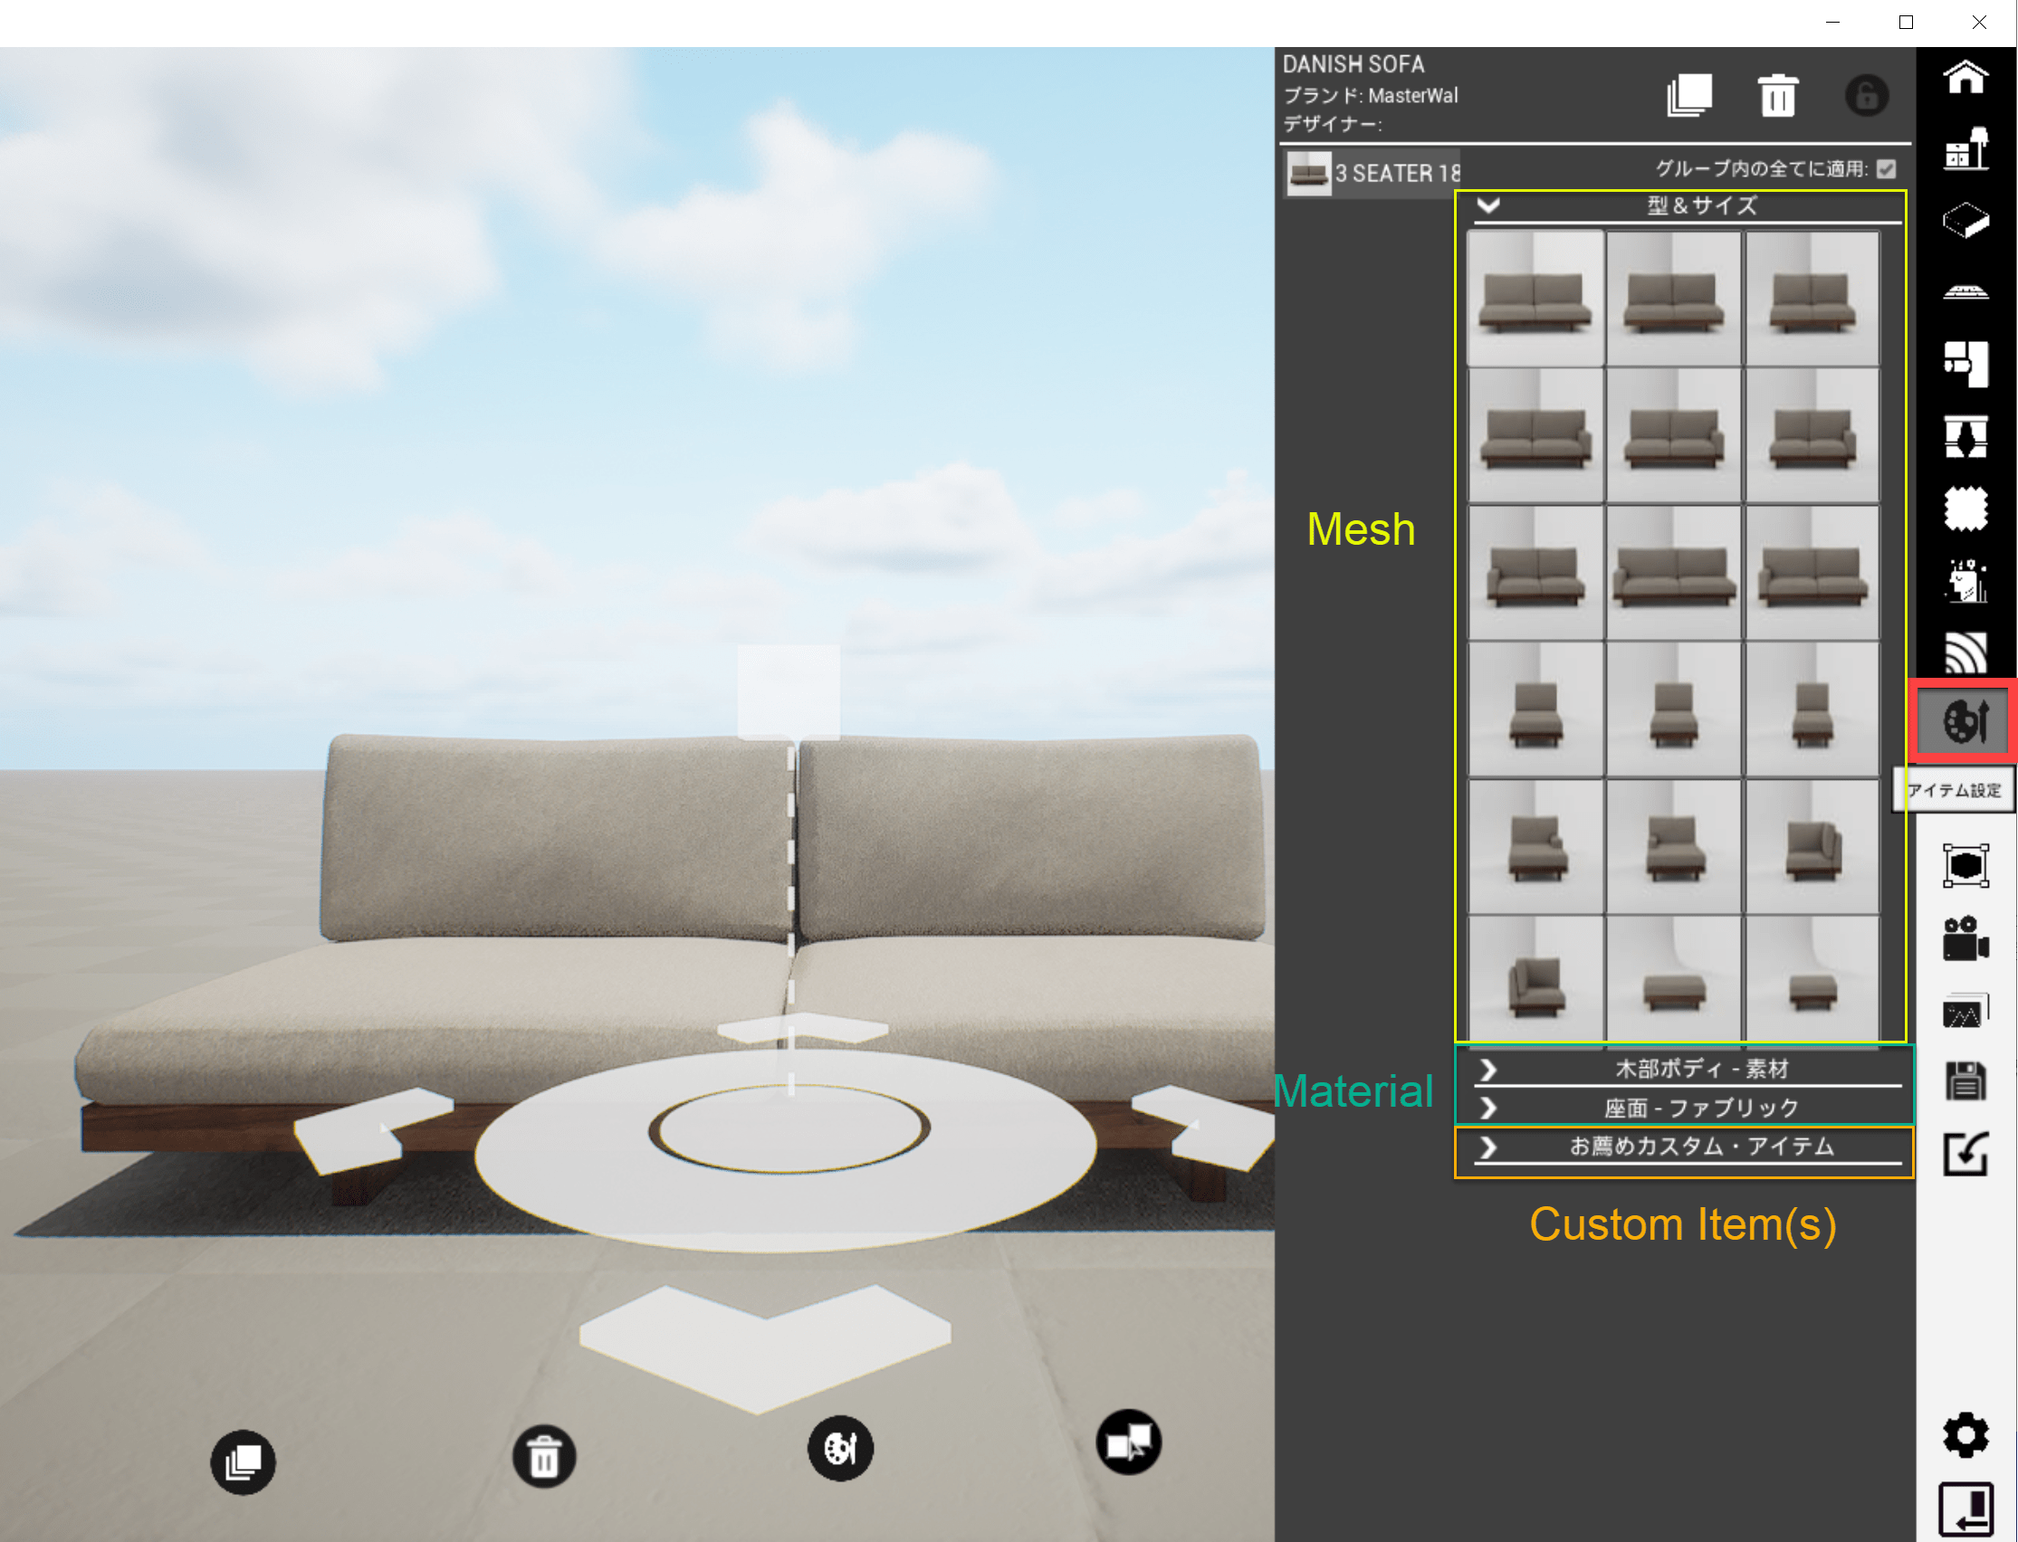Open the head with ideas icon
This screenshot has width=2018, height=1542.
(x=1965, y=580)
